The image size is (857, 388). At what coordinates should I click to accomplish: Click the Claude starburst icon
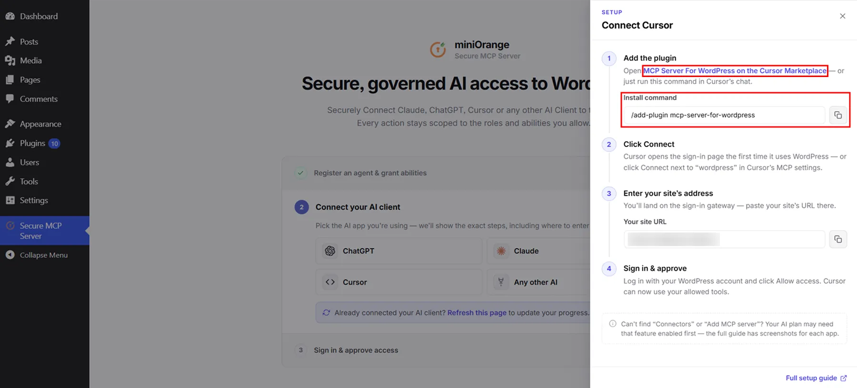[501, 251]
